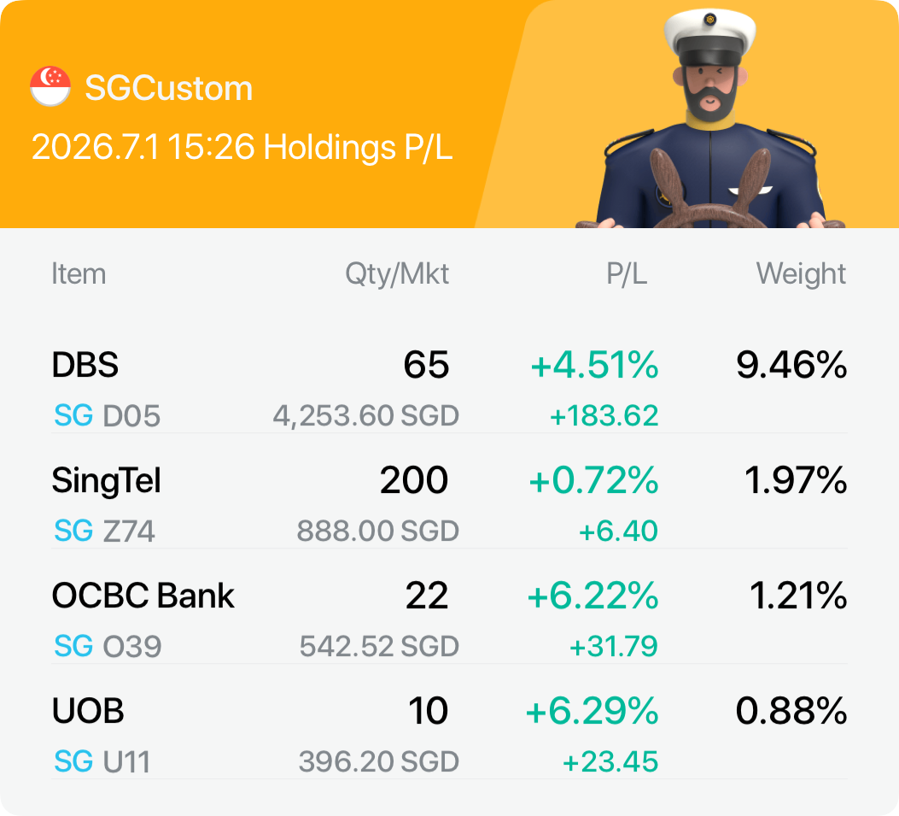Click UOB +6.29% profit percentage
The width and height of the screenshot is (899, 816).
(593, 711)
